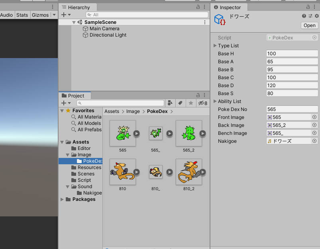Click the Hierarchy tab
The width and height of the screenshot is (320, 249).
pyautogui.click(x=78, y=7)
